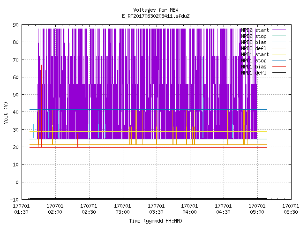Click the y-axis tick value 40

pyautogui.click(x=15, y=112)
